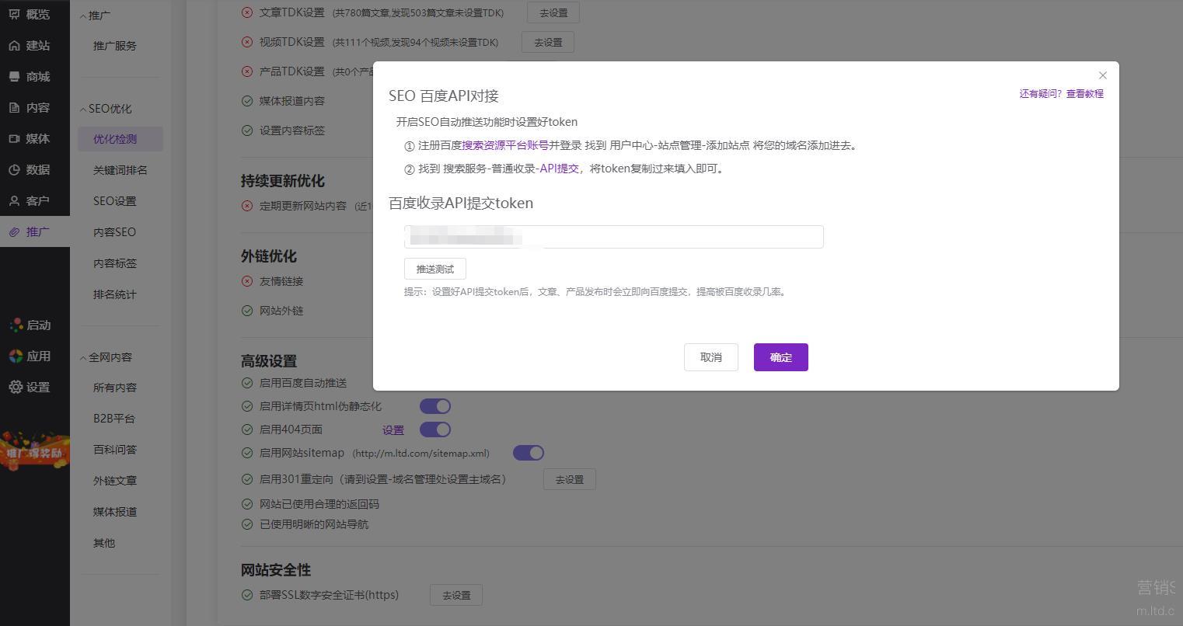Open the 内容 document icon
1183x626 pixels.
coord(14,108)
